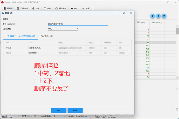Click the blue lightning bolt round icon

[158, 16]
